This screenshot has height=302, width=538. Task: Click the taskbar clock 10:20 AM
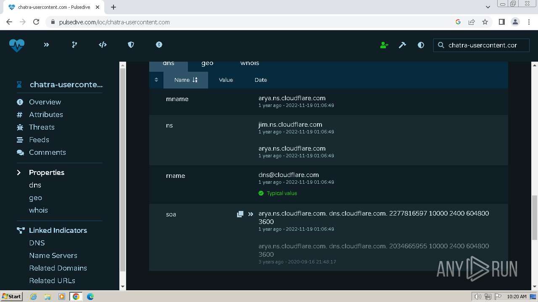tap(517, 297)
